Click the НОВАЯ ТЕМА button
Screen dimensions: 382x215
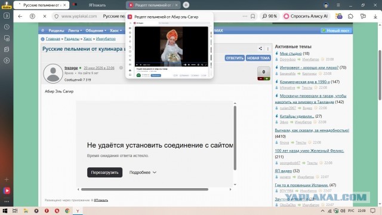(258, 58)
